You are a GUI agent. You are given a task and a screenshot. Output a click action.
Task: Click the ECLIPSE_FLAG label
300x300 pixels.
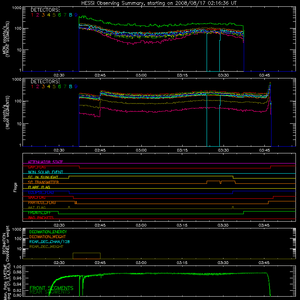41,192
